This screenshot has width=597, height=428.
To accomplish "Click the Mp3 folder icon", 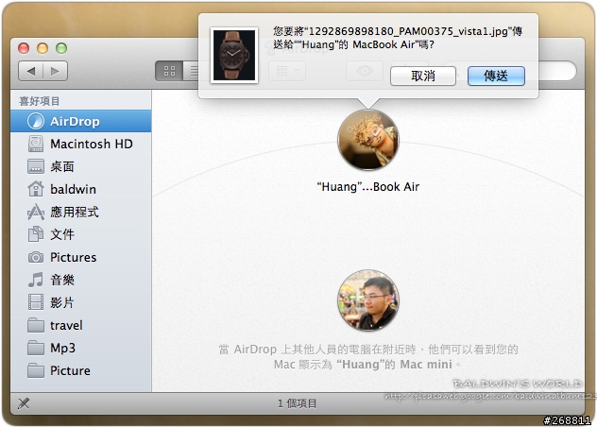I will [36, 348].
